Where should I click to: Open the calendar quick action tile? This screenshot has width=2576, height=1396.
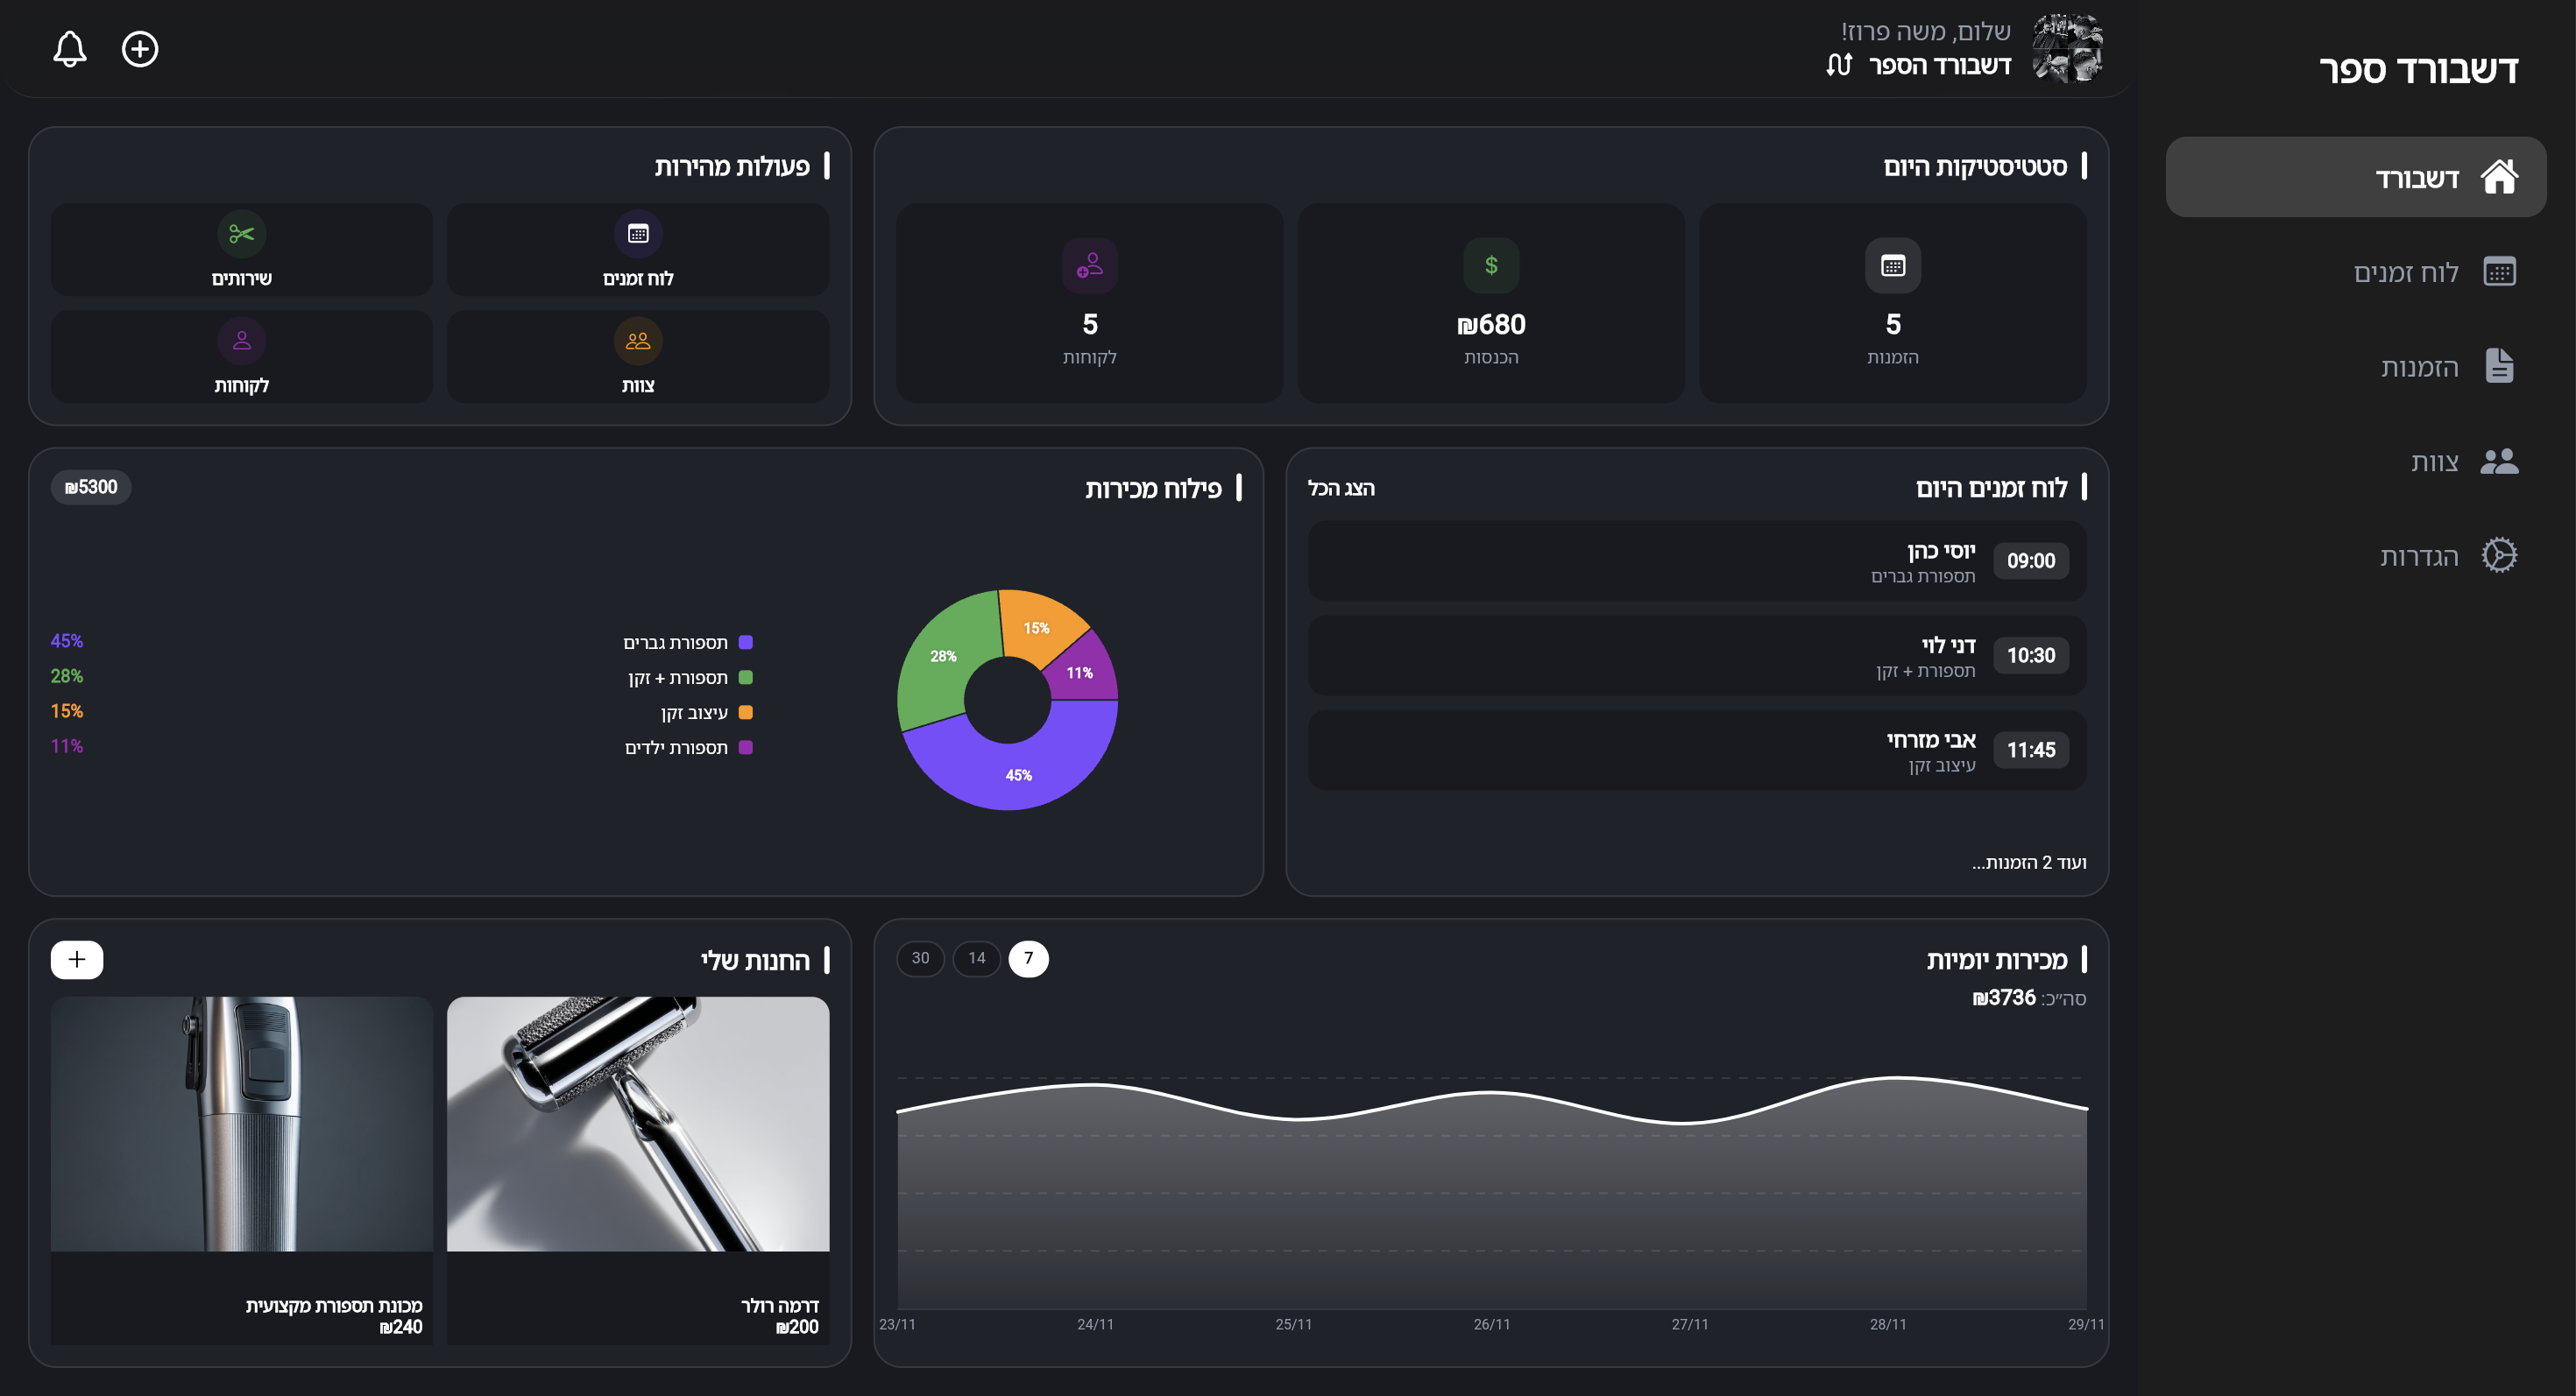(x=638, y=250)
